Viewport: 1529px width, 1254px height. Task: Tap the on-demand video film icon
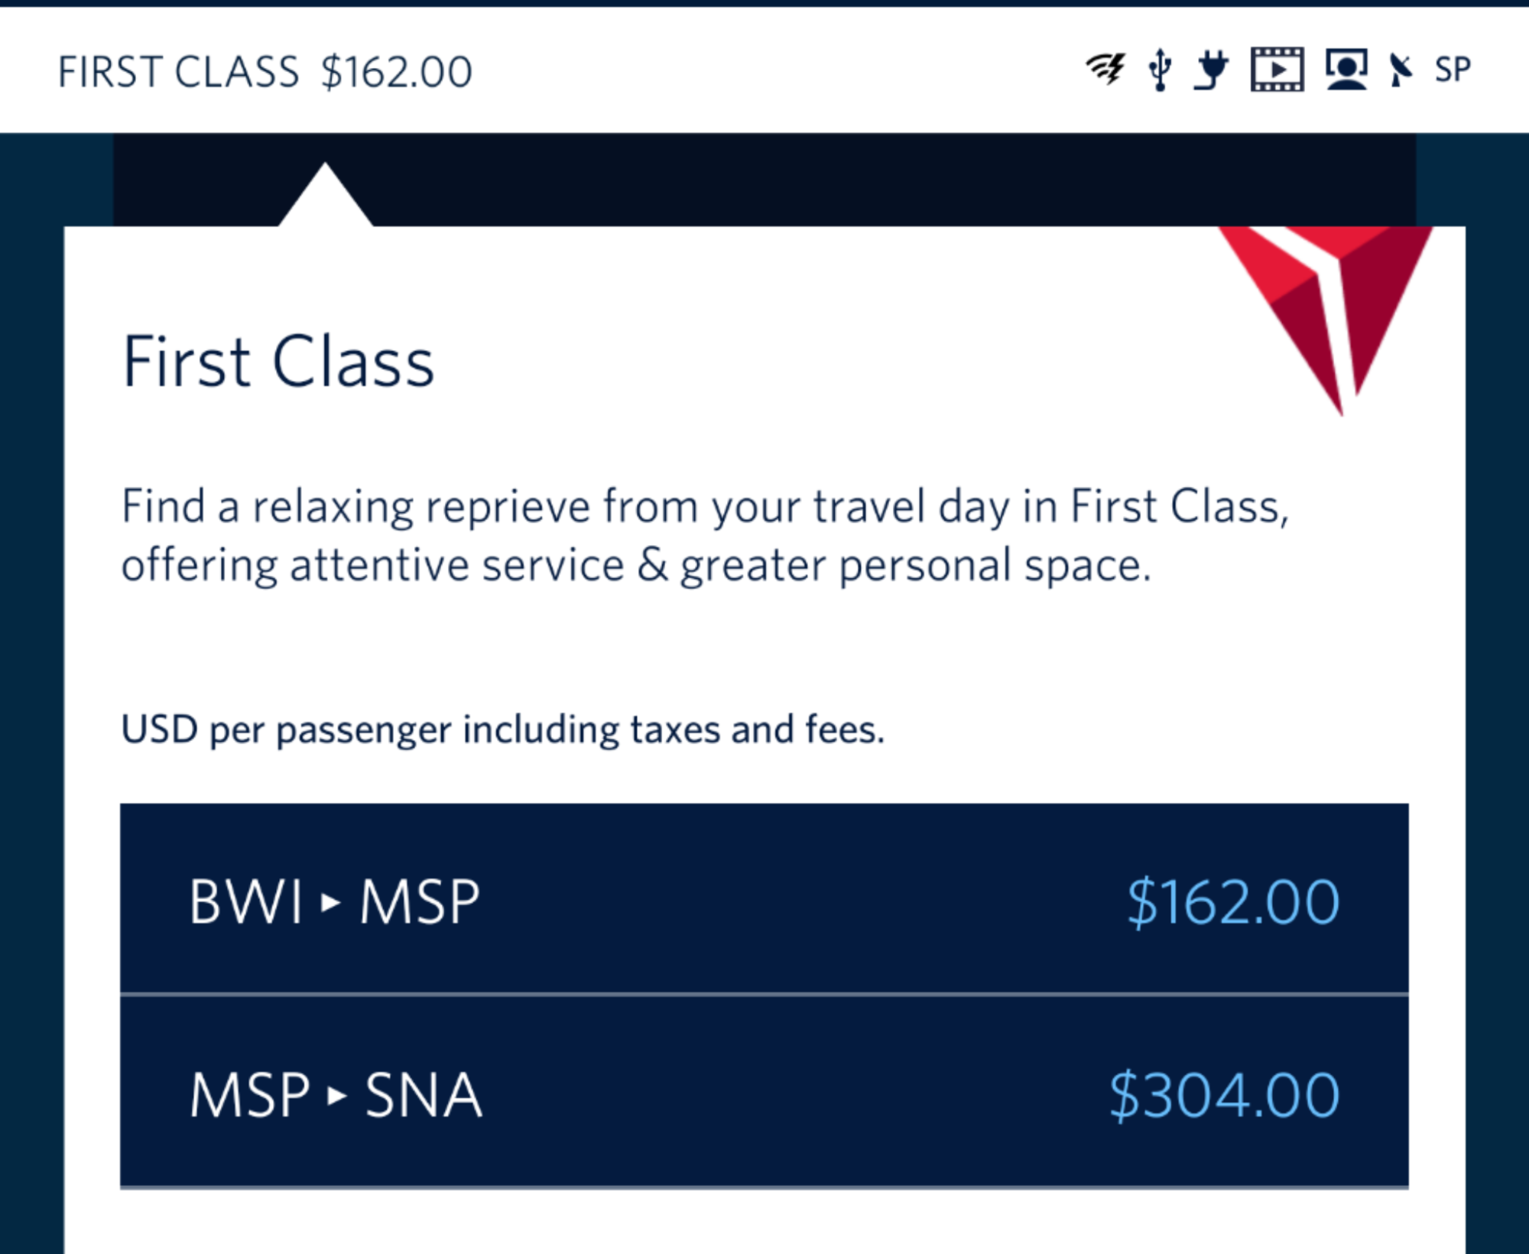(1277, 70)
